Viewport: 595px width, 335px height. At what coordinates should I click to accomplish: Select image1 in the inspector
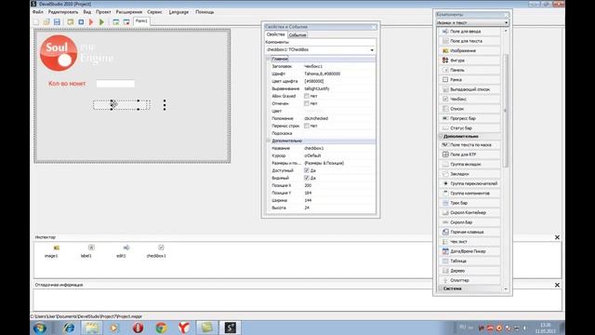pyautogui.click(x=52, y=251)
